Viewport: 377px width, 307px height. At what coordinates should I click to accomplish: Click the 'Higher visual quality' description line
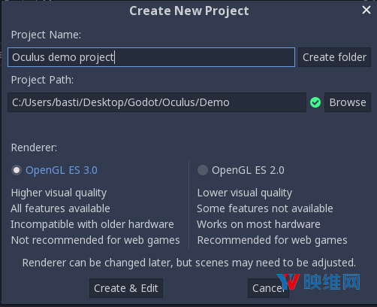point(59,193)
